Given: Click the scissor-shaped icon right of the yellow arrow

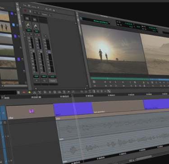Looking at the screenshot, I should (x=35, y=92).
